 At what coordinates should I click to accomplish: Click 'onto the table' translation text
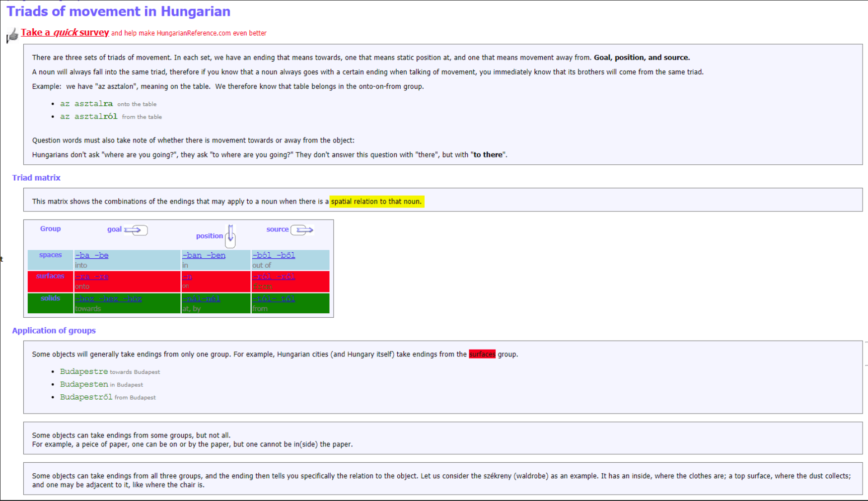pyautogui.click(x=137, y=104)
